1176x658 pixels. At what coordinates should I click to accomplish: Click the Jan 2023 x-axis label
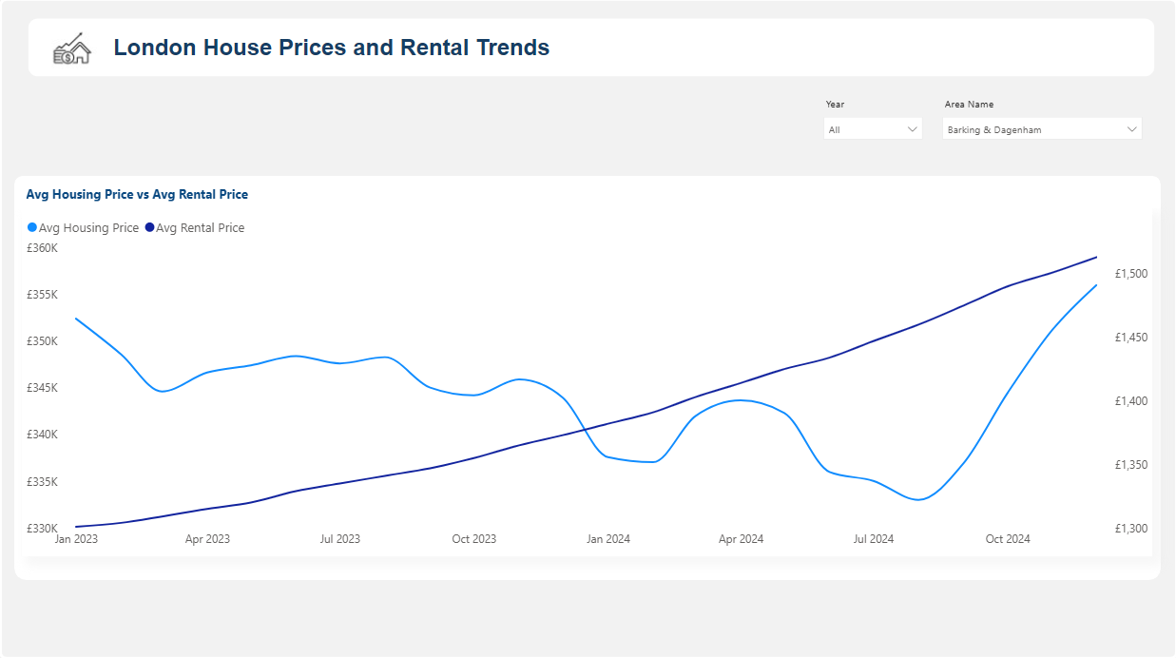coord(76,539)
